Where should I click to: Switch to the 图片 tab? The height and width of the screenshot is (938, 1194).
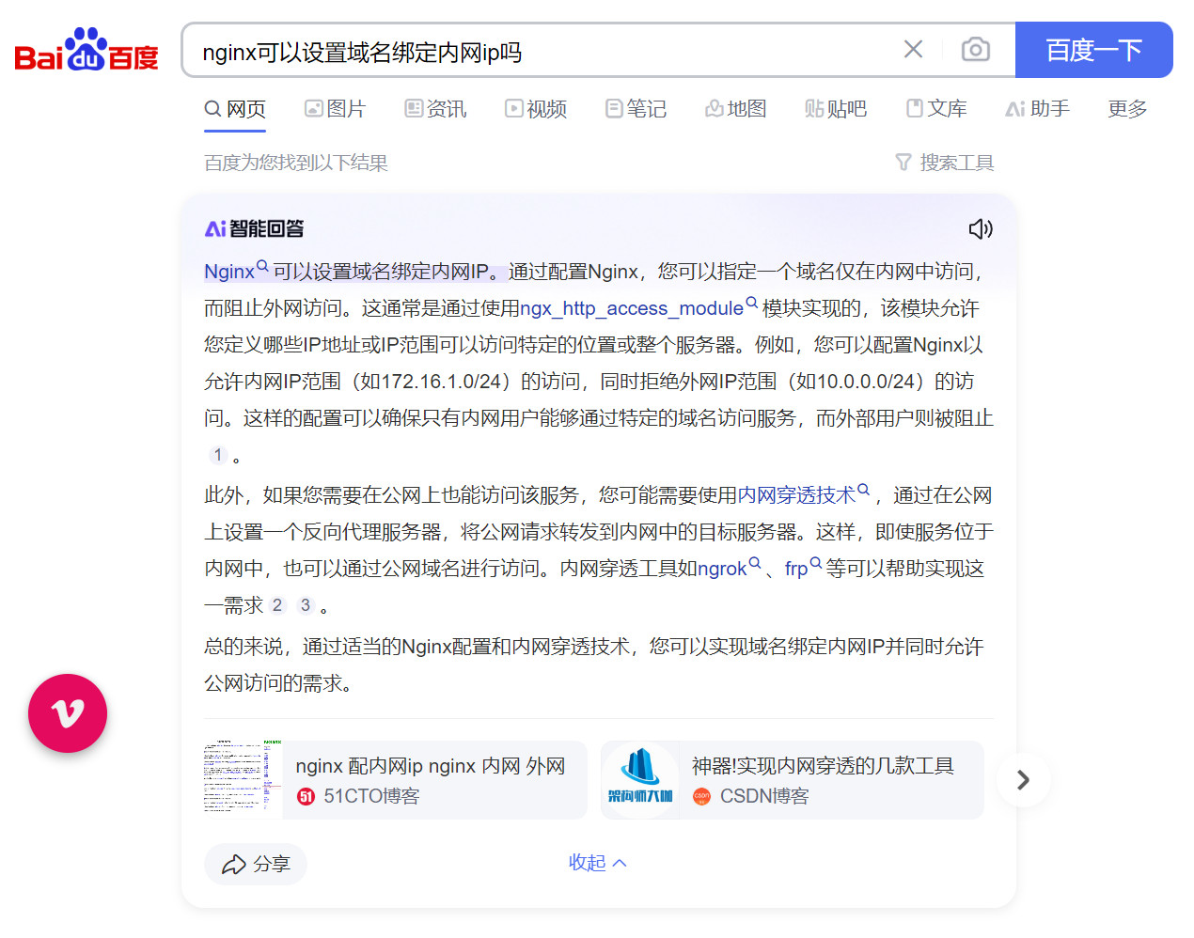335,109
